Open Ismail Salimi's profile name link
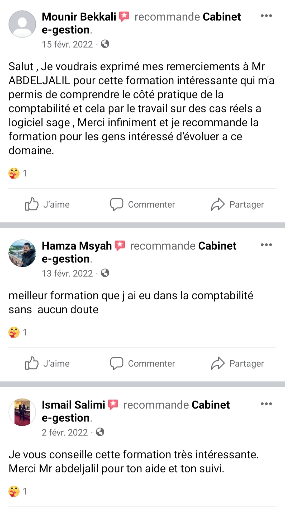 (73, 405)
